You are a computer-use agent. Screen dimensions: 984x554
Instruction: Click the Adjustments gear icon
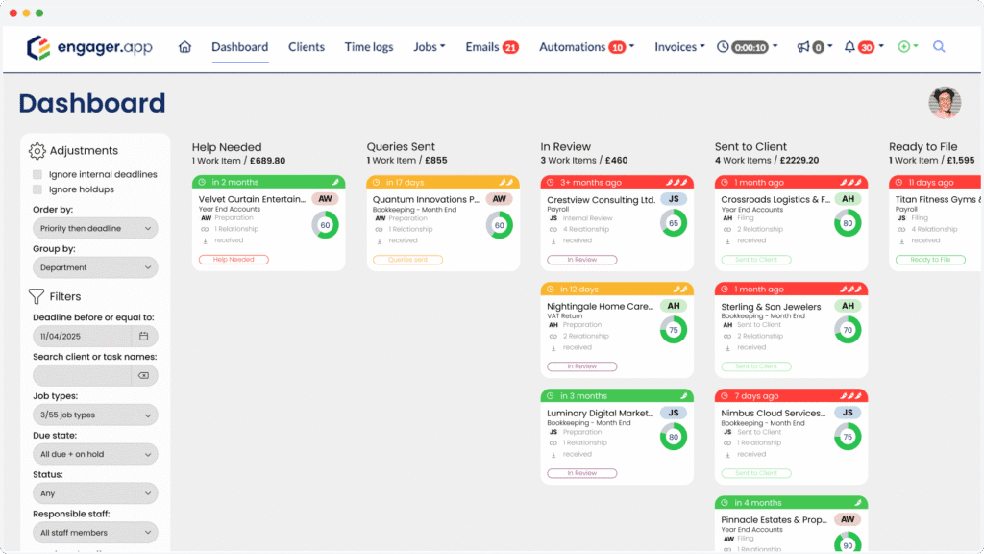tap(37, 151)
